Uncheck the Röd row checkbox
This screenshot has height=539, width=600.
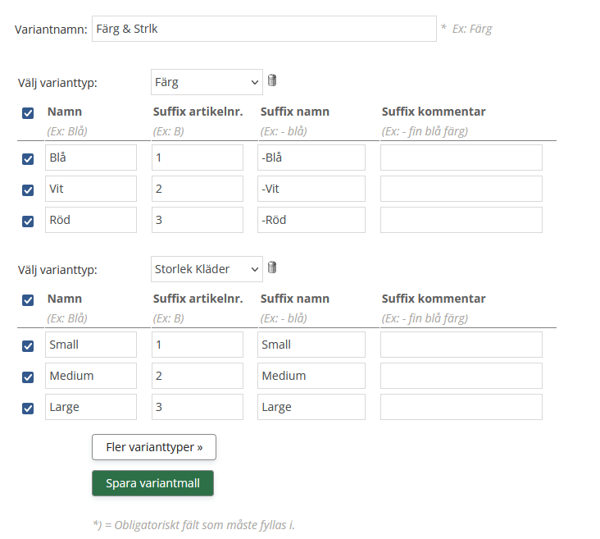(28, 222)
